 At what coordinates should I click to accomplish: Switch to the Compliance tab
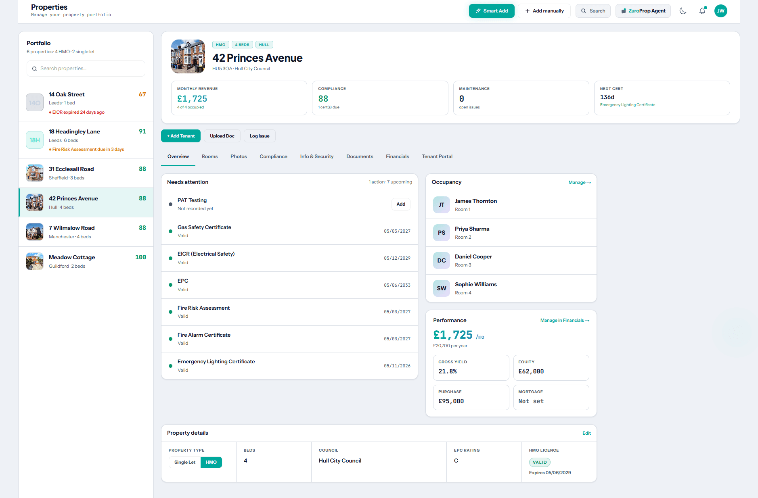click(x=273, y=156)
